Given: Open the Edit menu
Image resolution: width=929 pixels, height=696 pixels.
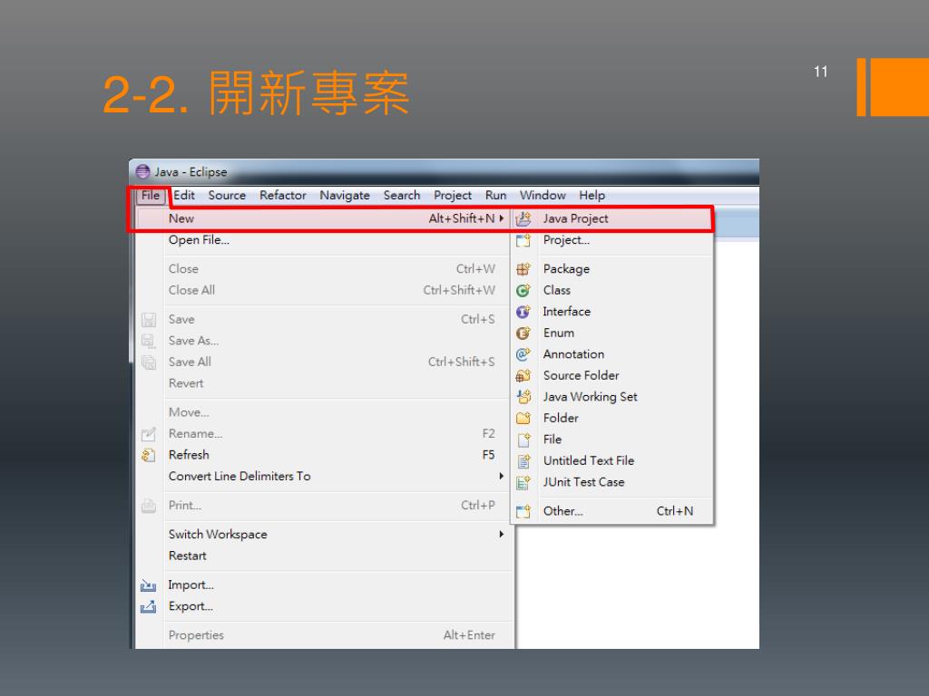Looking at the screenshot, I should (x=183, y=196).
